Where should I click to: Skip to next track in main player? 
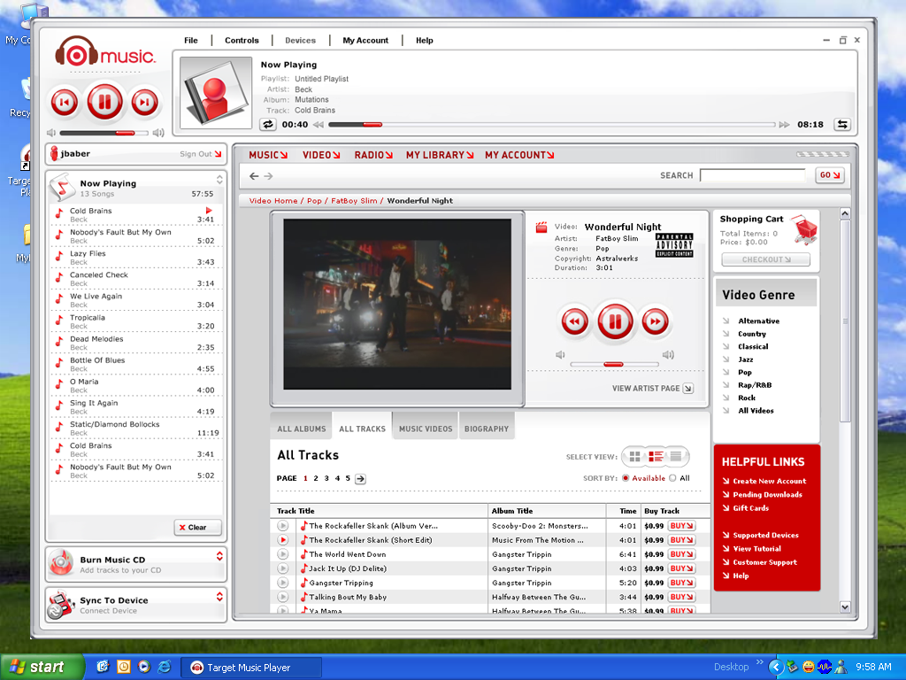coord(144,103)
